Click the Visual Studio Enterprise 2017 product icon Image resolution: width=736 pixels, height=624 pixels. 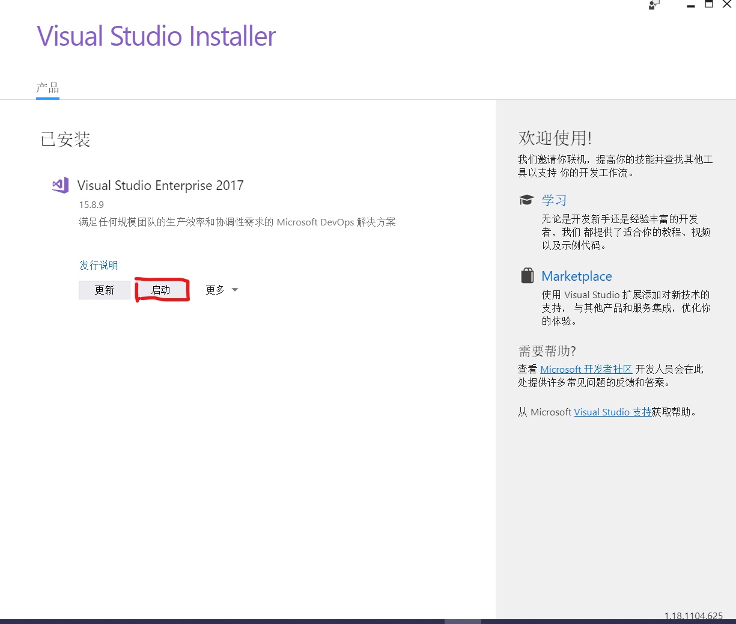[x=59, y=185]
